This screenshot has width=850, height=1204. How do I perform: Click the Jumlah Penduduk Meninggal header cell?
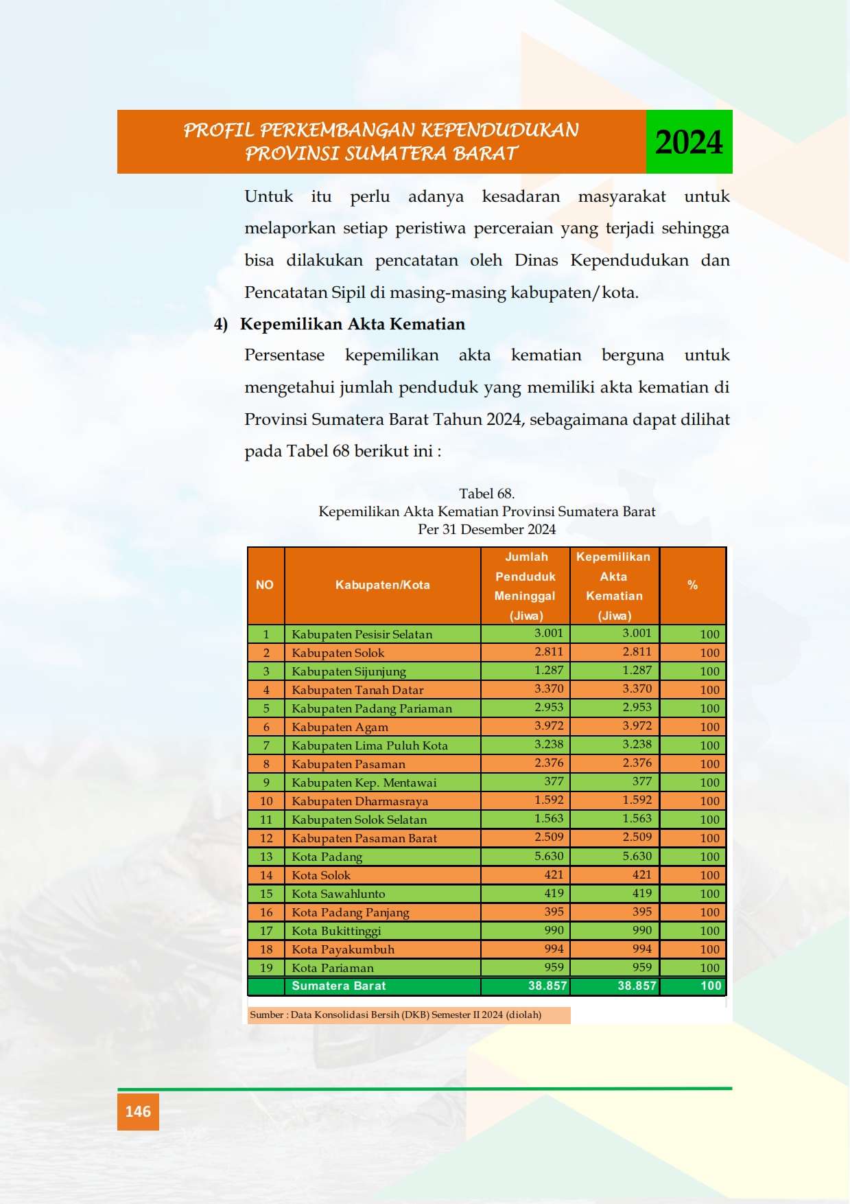(526, 586)
